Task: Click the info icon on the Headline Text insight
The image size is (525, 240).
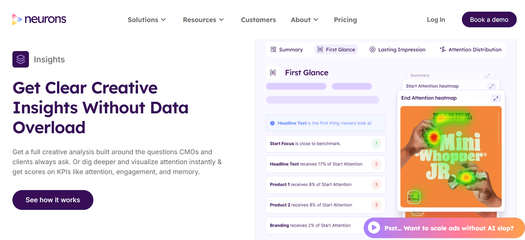Action: point(272,123)
